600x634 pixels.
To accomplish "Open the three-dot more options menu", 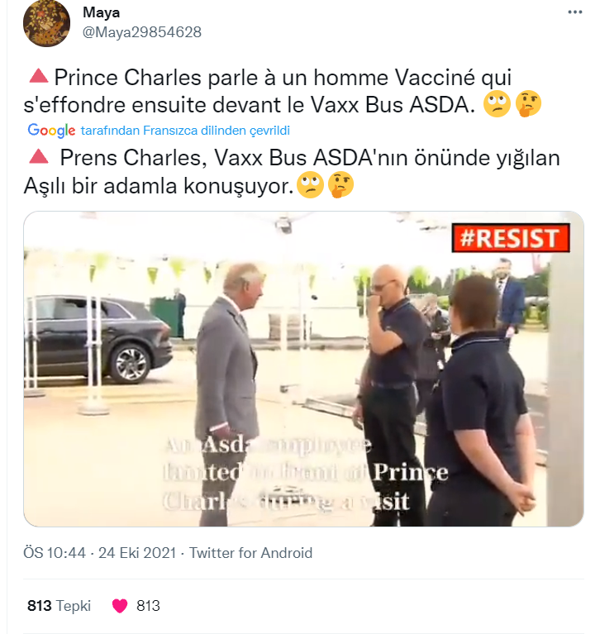I will (574, 12).
